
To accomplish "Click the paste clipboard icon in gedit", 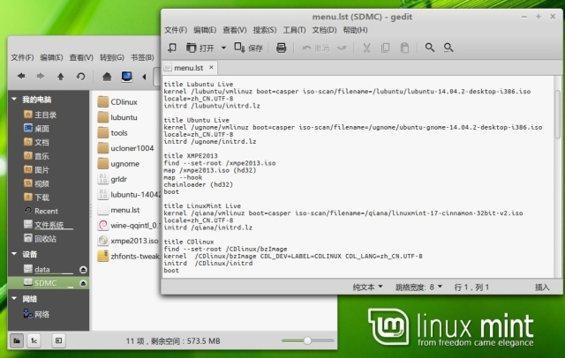I will 404,48.
